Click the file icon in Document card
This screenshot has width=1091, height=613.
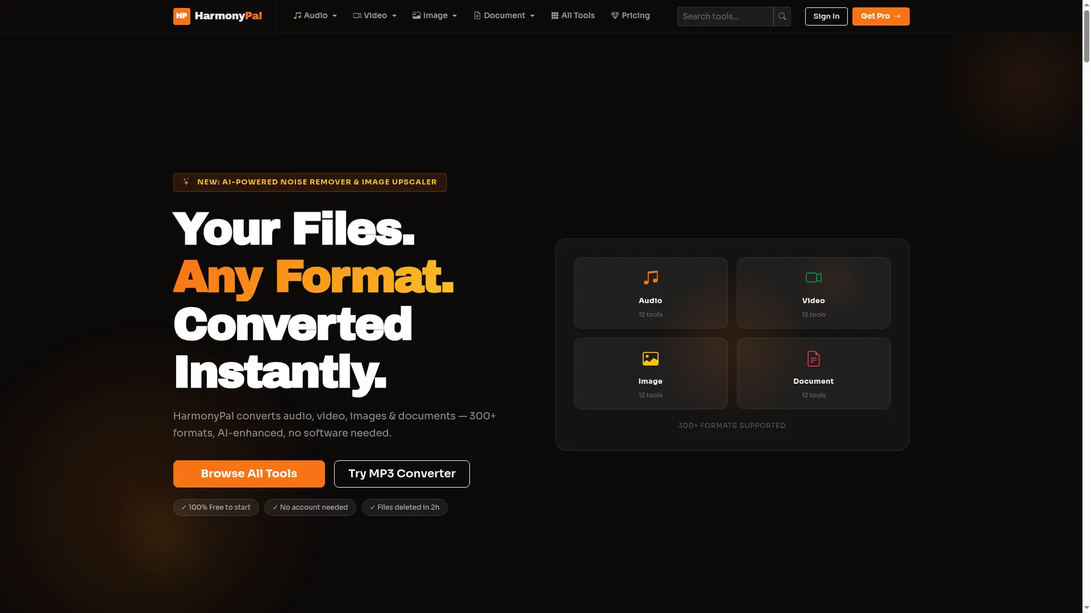(814, 359)
